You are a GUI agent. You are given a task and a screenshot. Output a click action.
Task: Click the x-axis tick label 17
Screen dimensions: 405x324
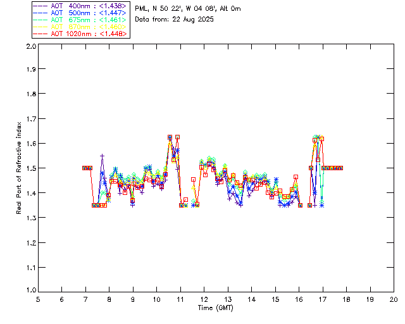point(323,299)
